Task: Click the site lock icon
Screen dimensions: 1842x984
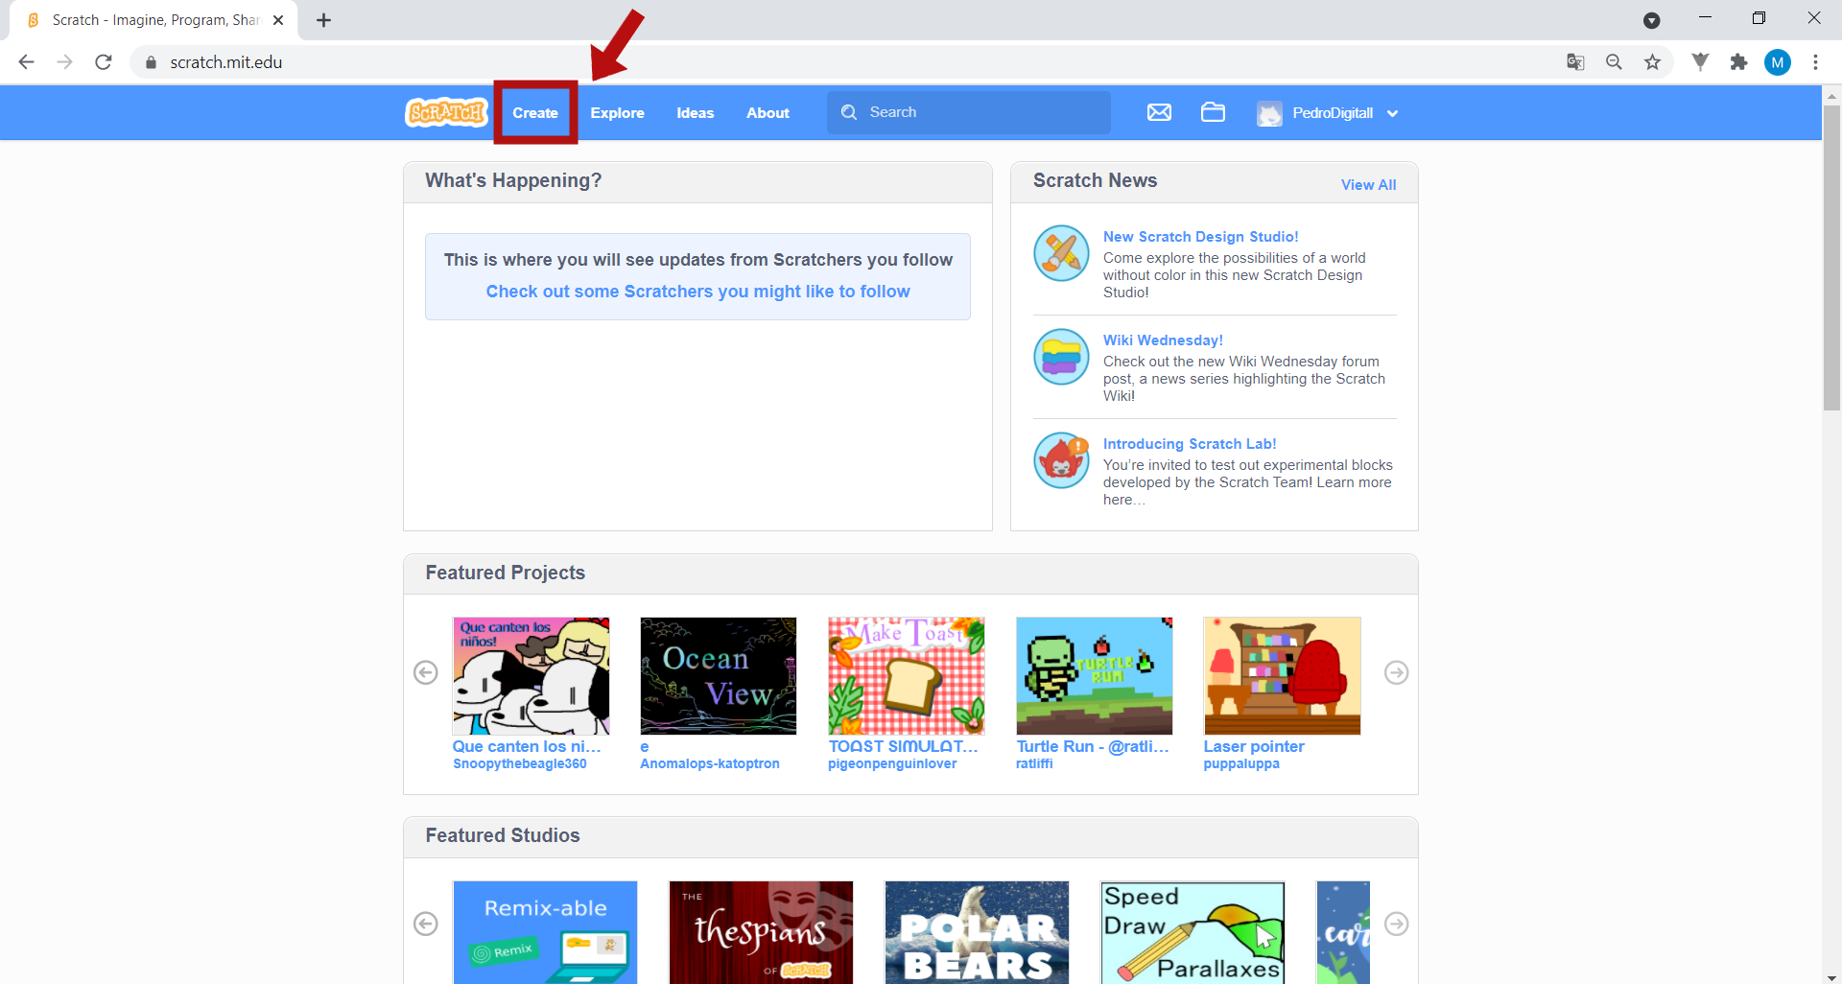Action: (151, 62)
